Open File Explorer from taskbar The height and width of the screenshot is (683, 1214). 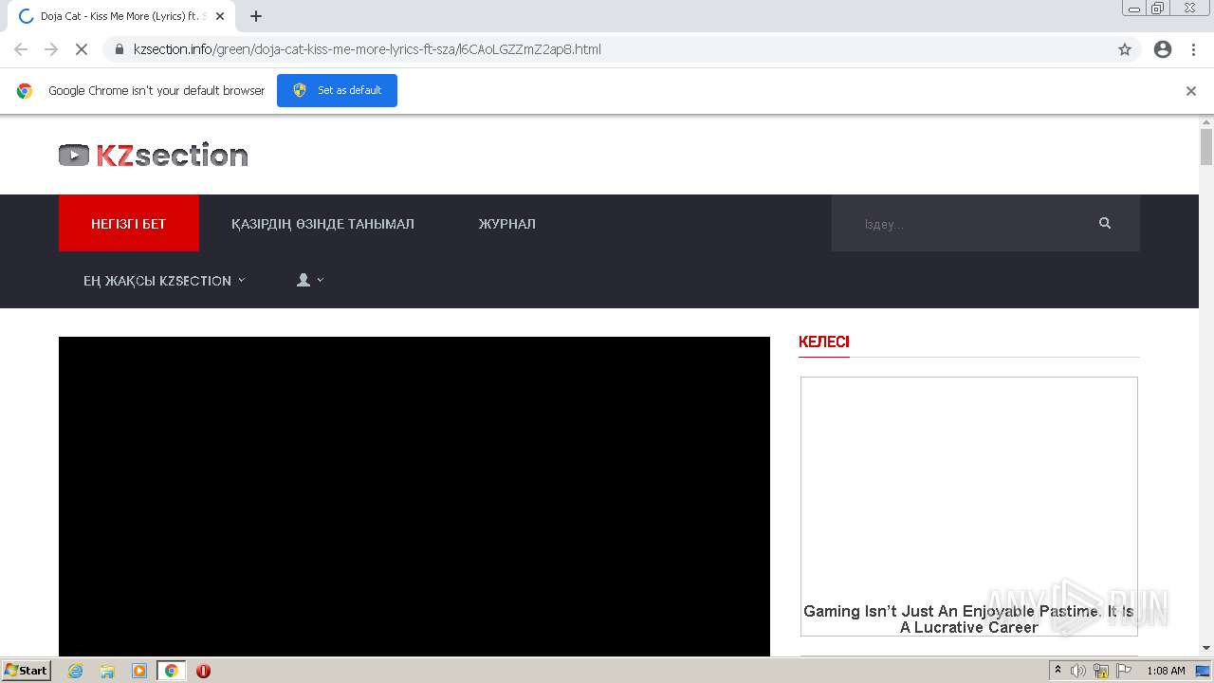point(107,671)
